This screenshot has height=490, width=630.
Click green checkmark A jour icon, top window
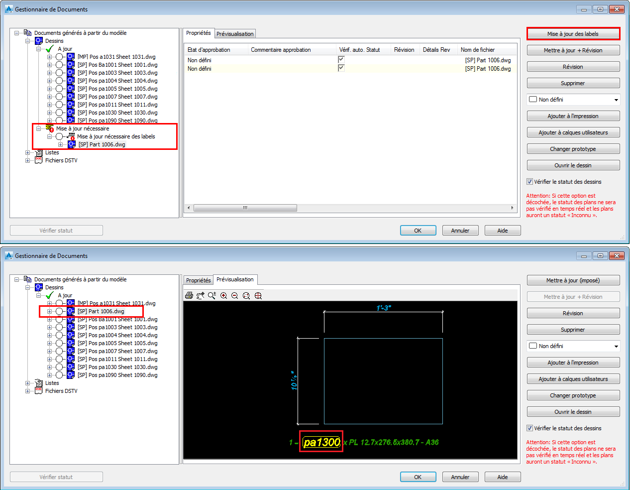(x=50, y=49)
